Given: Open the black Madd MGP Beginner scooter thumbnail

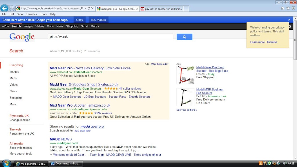Looking at the screenshot, I should (185, 97).
